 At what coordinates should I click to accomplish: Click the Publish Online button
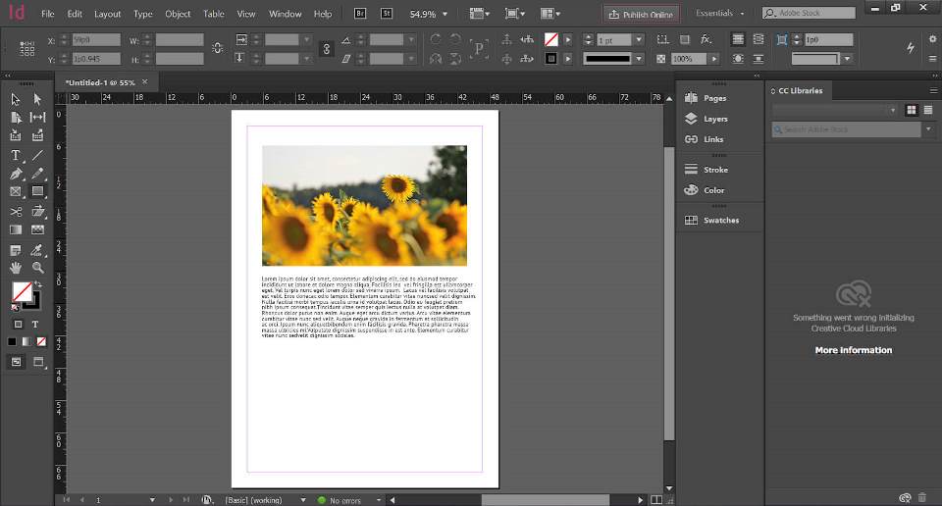click(641, 15)
